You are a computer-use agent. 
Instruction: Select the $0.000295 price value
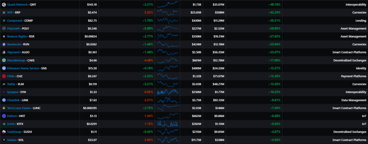click(90, 108)
